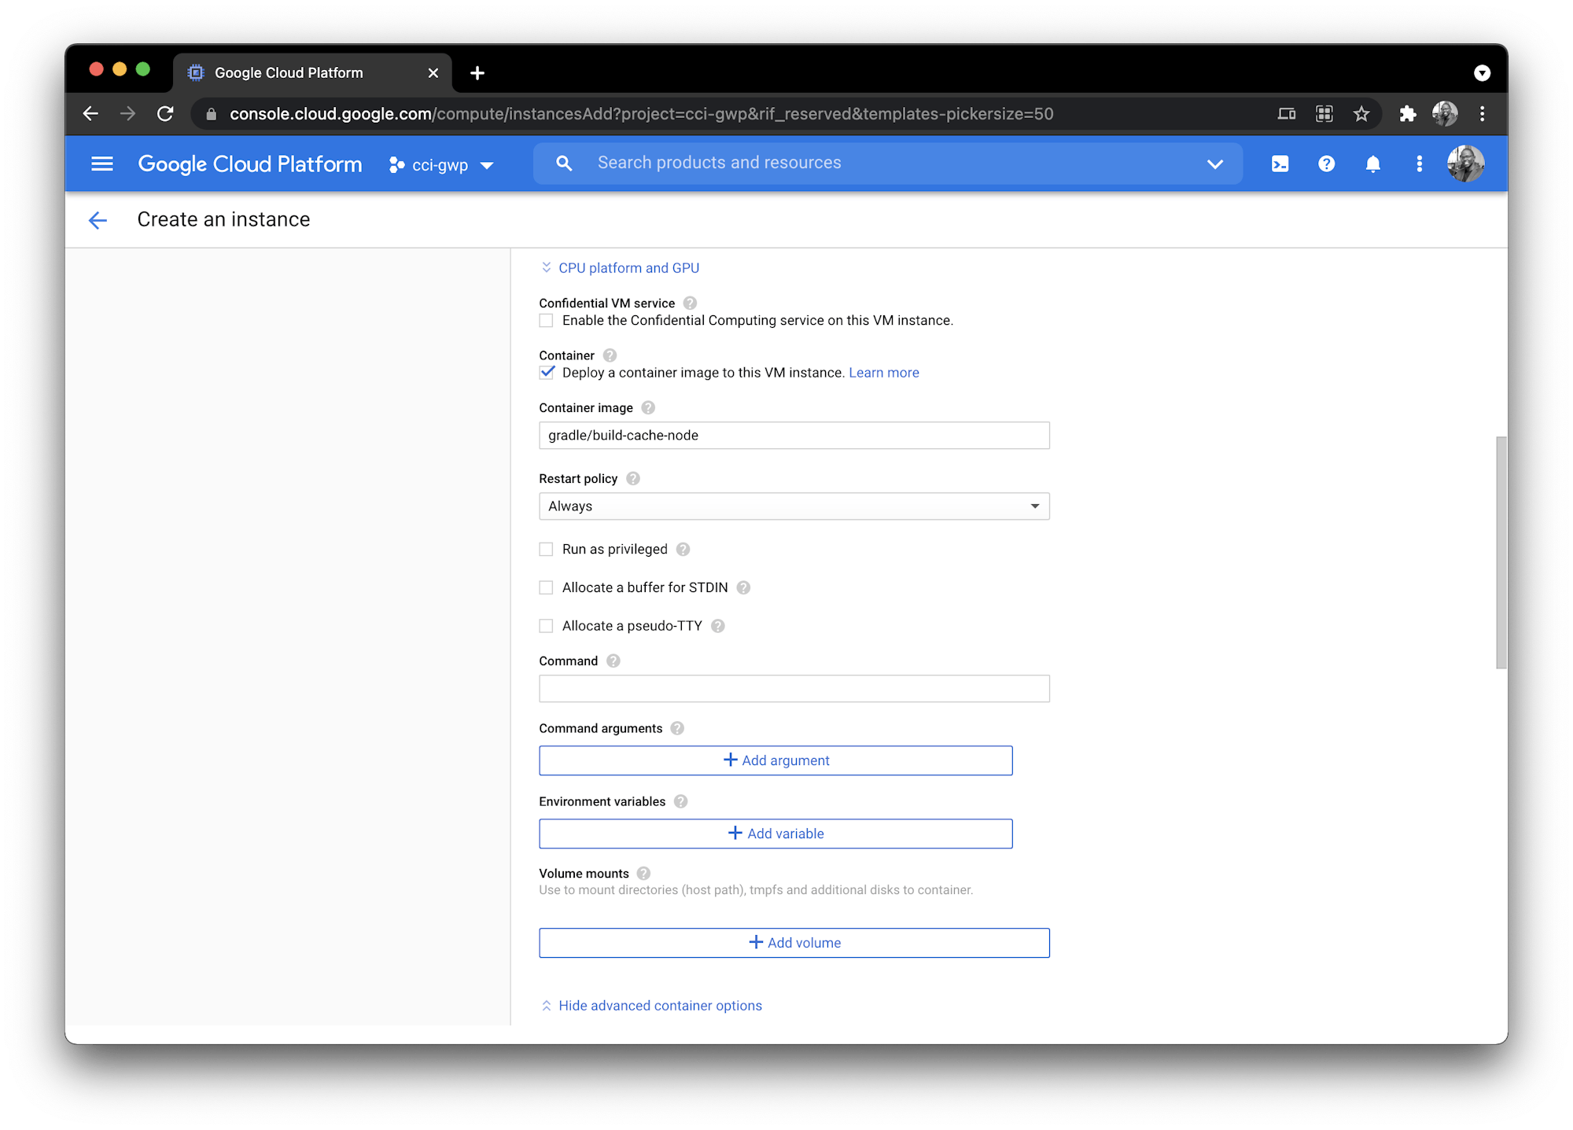The width and height of the screenshot is (1573, 1130).
Task: Open the Help question mark menu
Action: coord(1326,164)
